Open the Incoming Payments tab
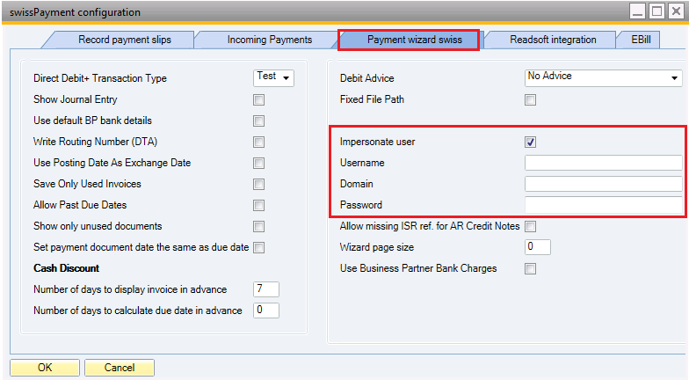Screen dimensions: 689x380 269,40
